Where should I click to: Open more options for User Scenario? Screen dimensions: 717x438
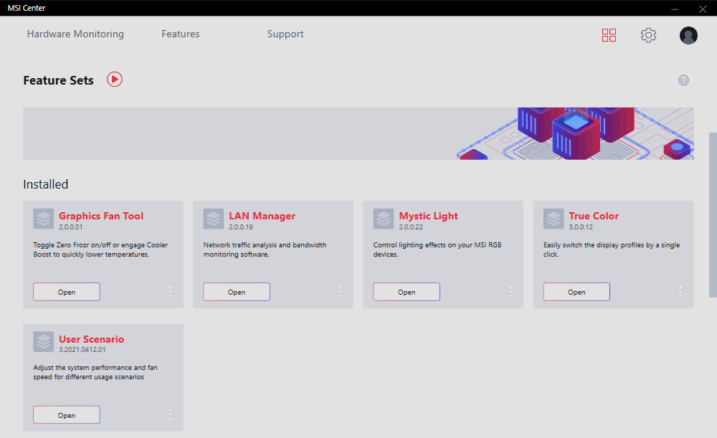click(x=170, y=414)
